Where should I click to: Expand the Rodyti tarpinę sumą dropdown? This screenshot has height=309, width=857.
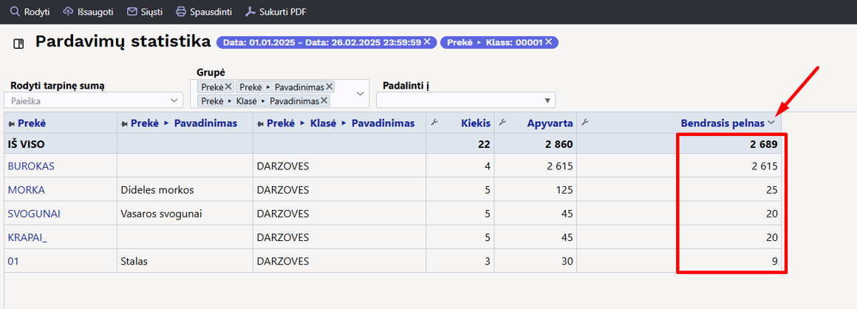(x=174, y=101)
